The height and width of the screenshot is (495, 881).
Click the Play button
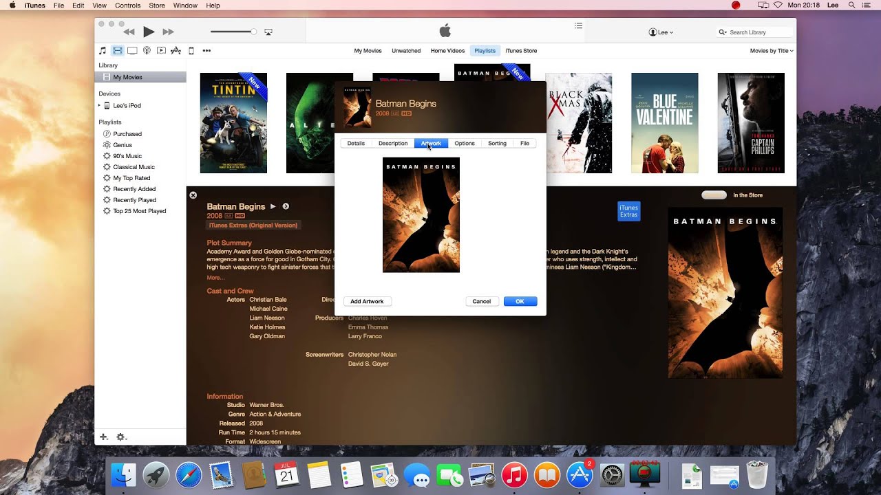149,32
